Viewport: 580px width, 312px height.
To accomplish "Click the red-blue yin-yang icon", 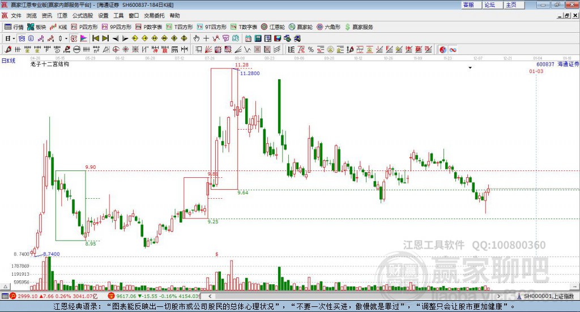I will click(443, 49).
